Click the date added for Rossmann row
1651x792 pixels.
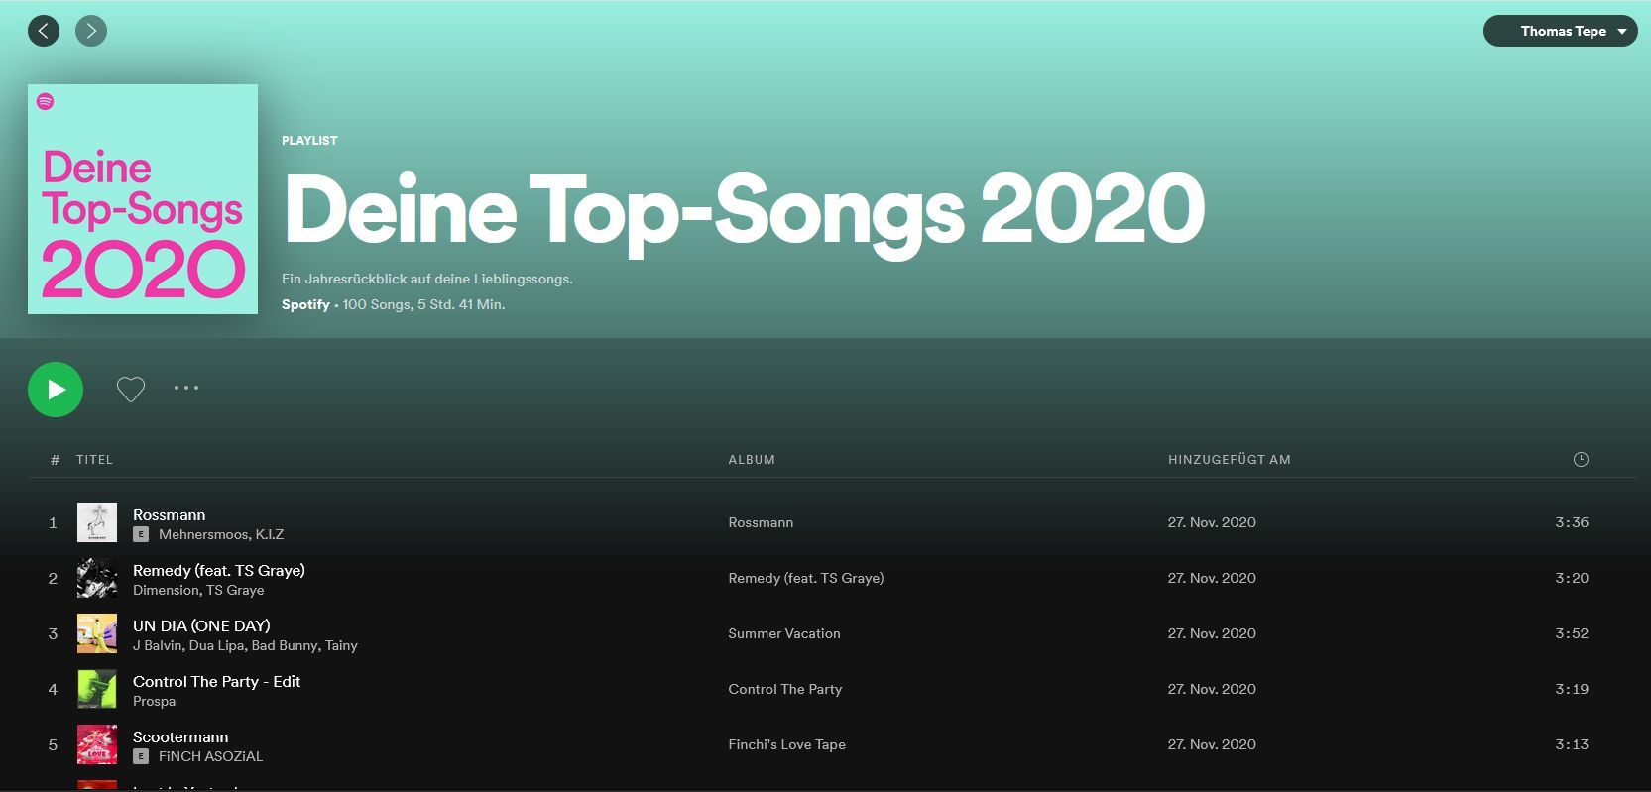[1212, 522]
